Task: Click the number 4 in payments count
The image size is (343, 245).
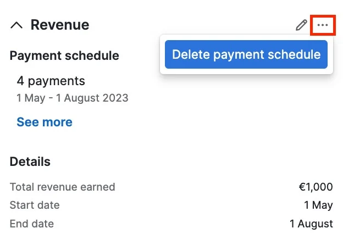Action: [20, 81]
